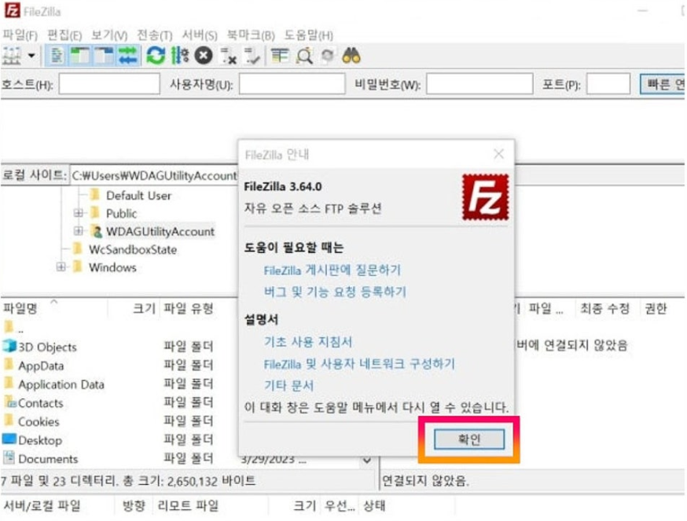Click 서버/로컬 파일 queue column header
The width and height of the screenshot is (687, 521).
coord(42,505)
